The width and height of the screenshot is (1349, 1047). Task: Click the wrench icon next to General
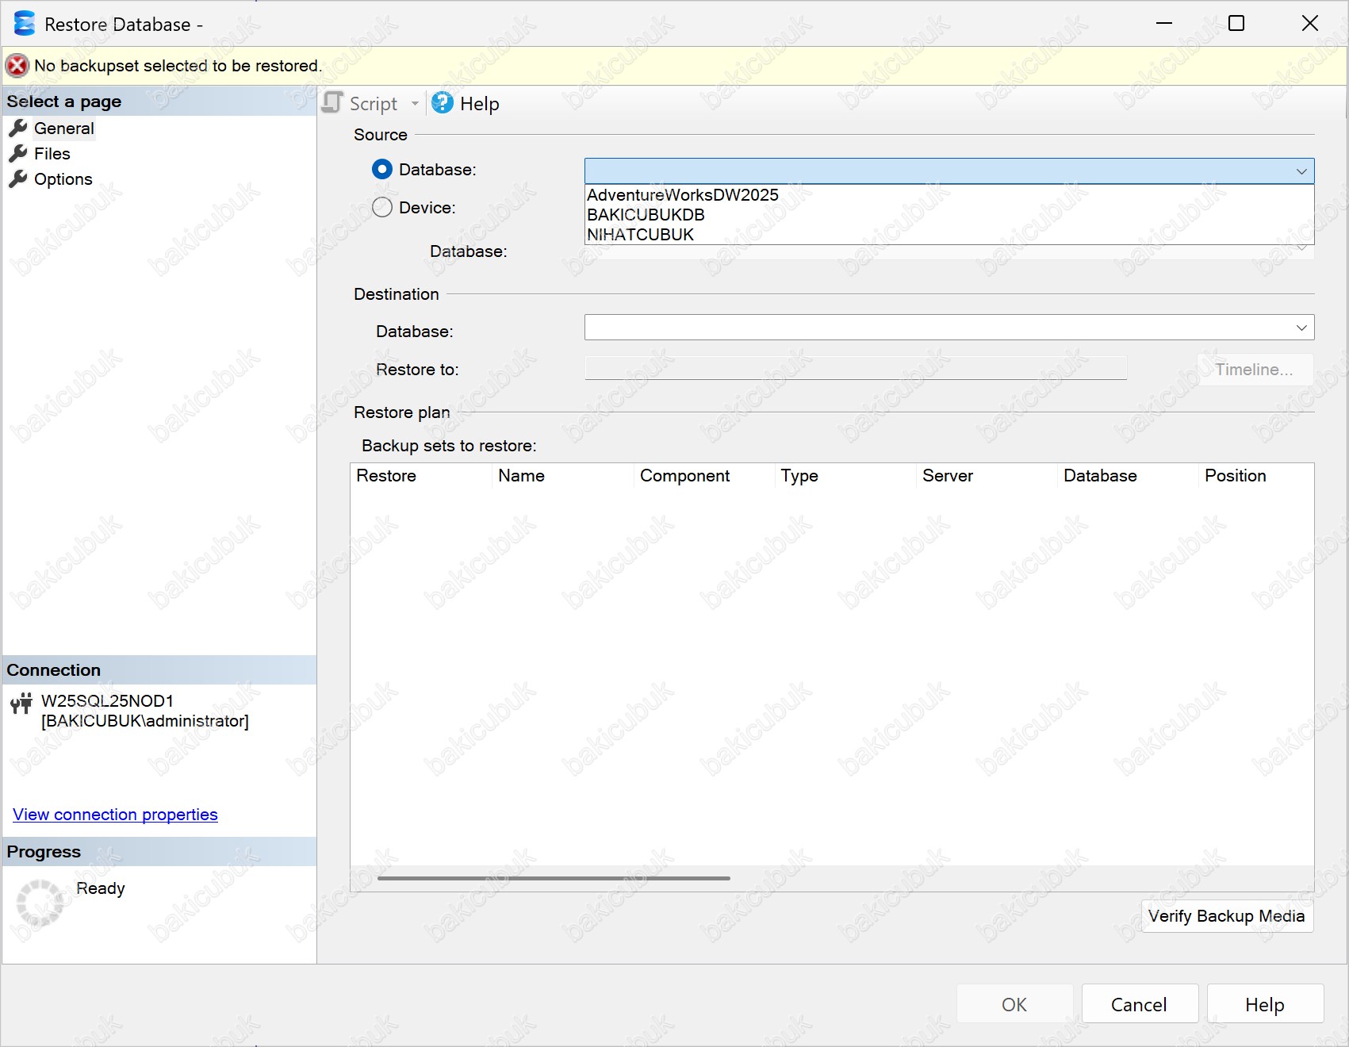pos(18,128)
